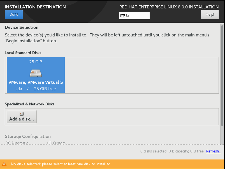This screenshot has height=169, width=225.
Task: Open the '0 disks selected' summary
Action: pos(172,151)
